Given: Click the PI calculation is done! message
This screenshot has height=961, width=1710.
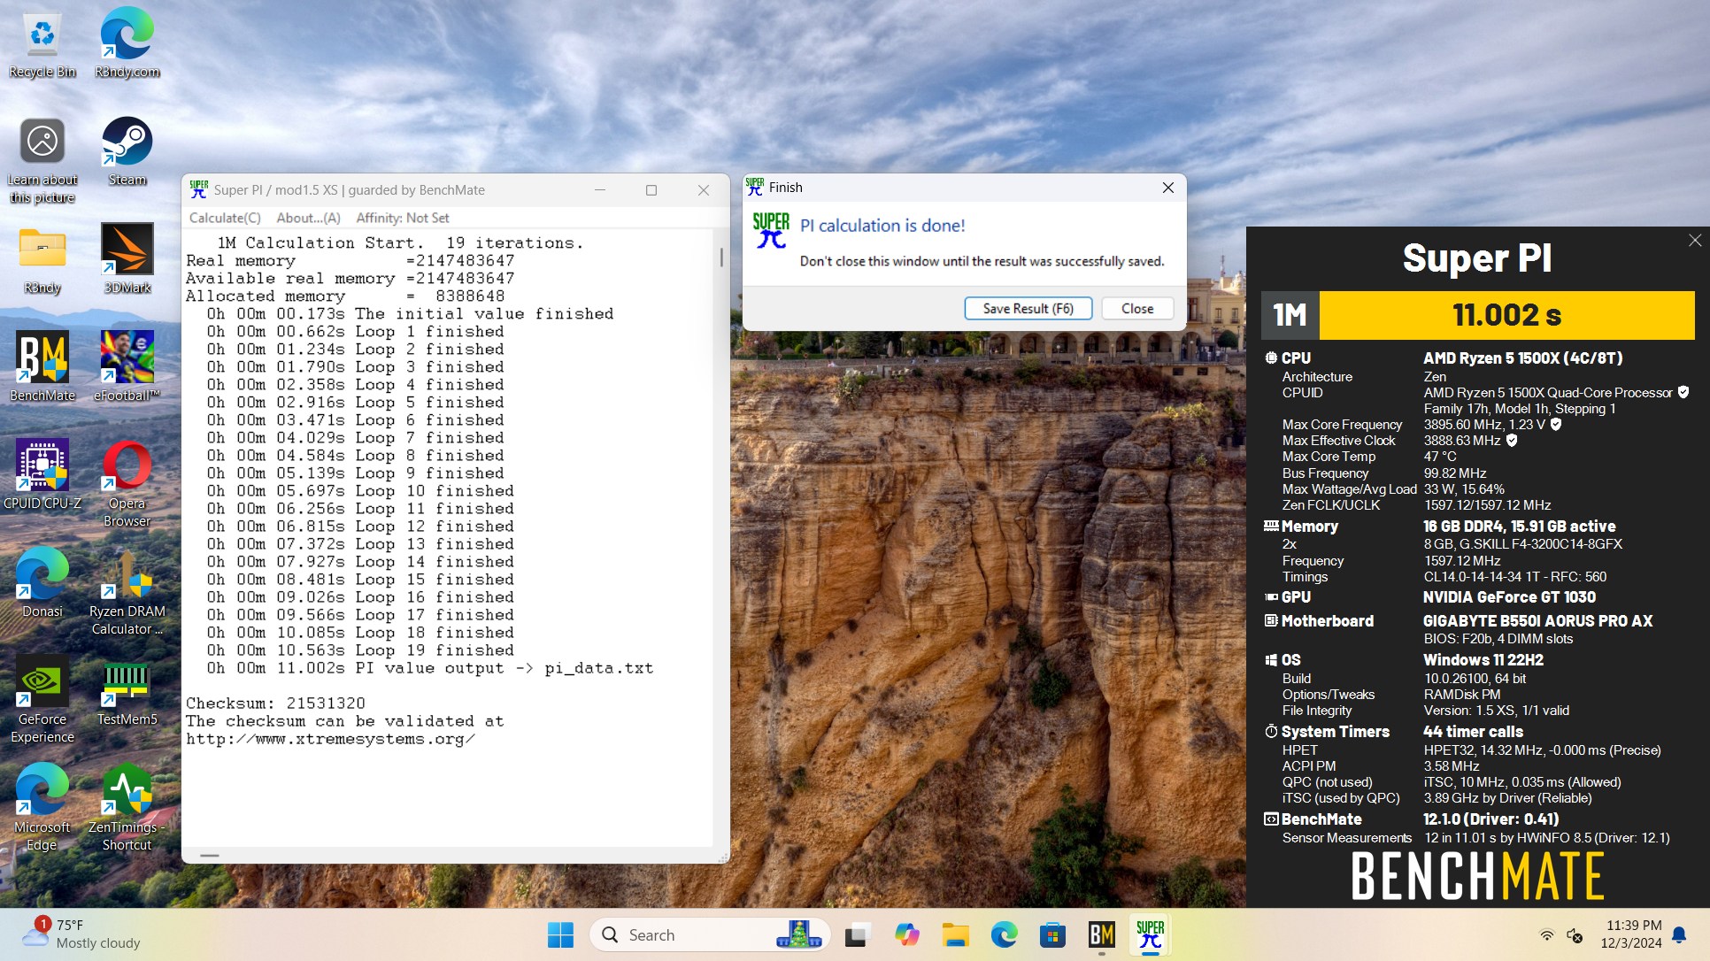Looking at the screenshot, I should pos(882,226).
